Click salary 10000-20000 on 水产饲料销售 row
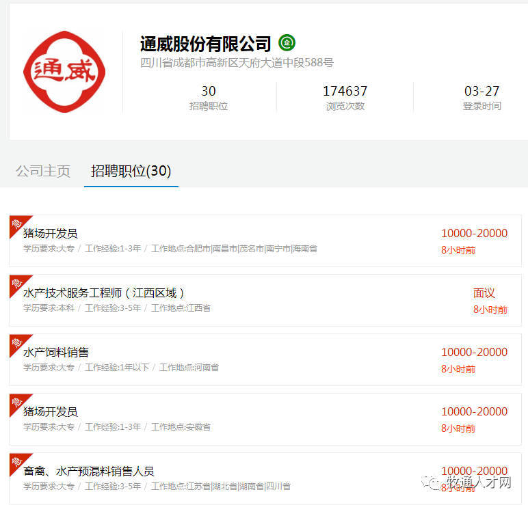This screenshot has height=505, width=528. click(474, 352)
